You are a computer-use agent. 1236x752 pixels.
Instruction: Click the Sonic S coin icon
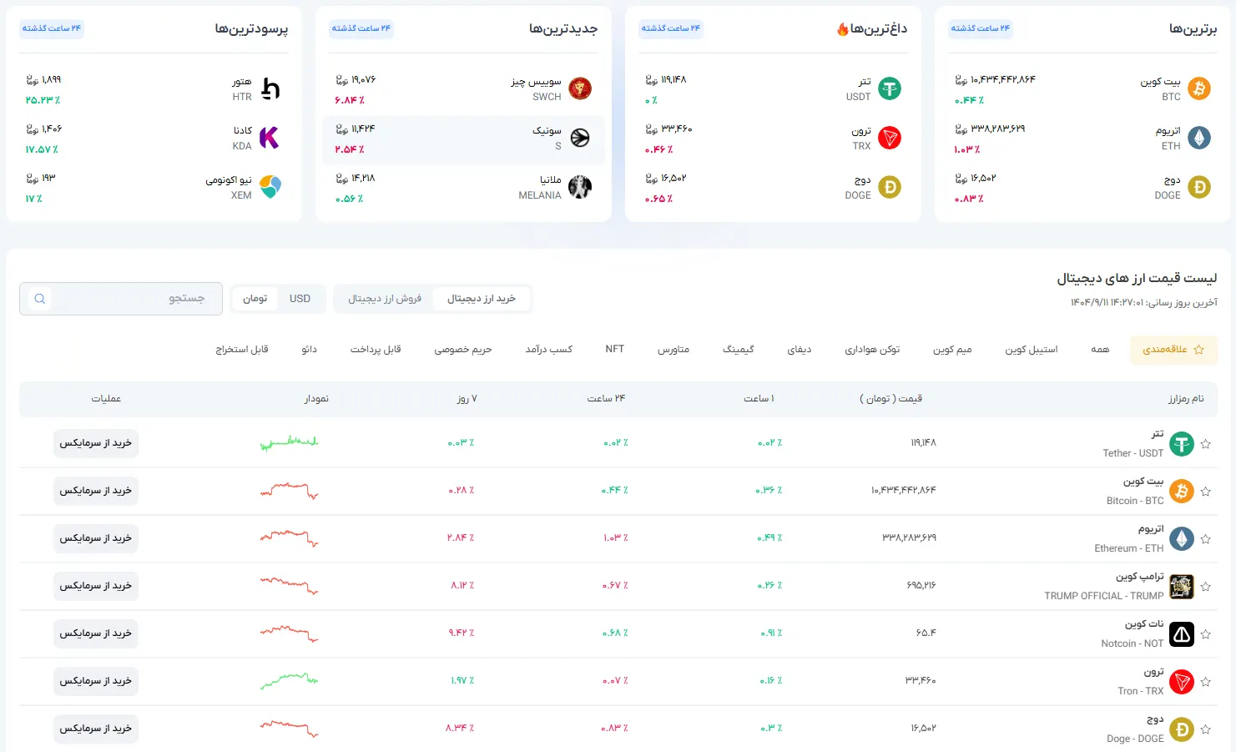point(580,138)
